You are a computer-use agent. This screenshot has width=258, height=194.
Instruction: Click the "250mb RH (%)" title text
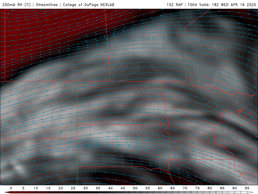[x=17, y=5]
